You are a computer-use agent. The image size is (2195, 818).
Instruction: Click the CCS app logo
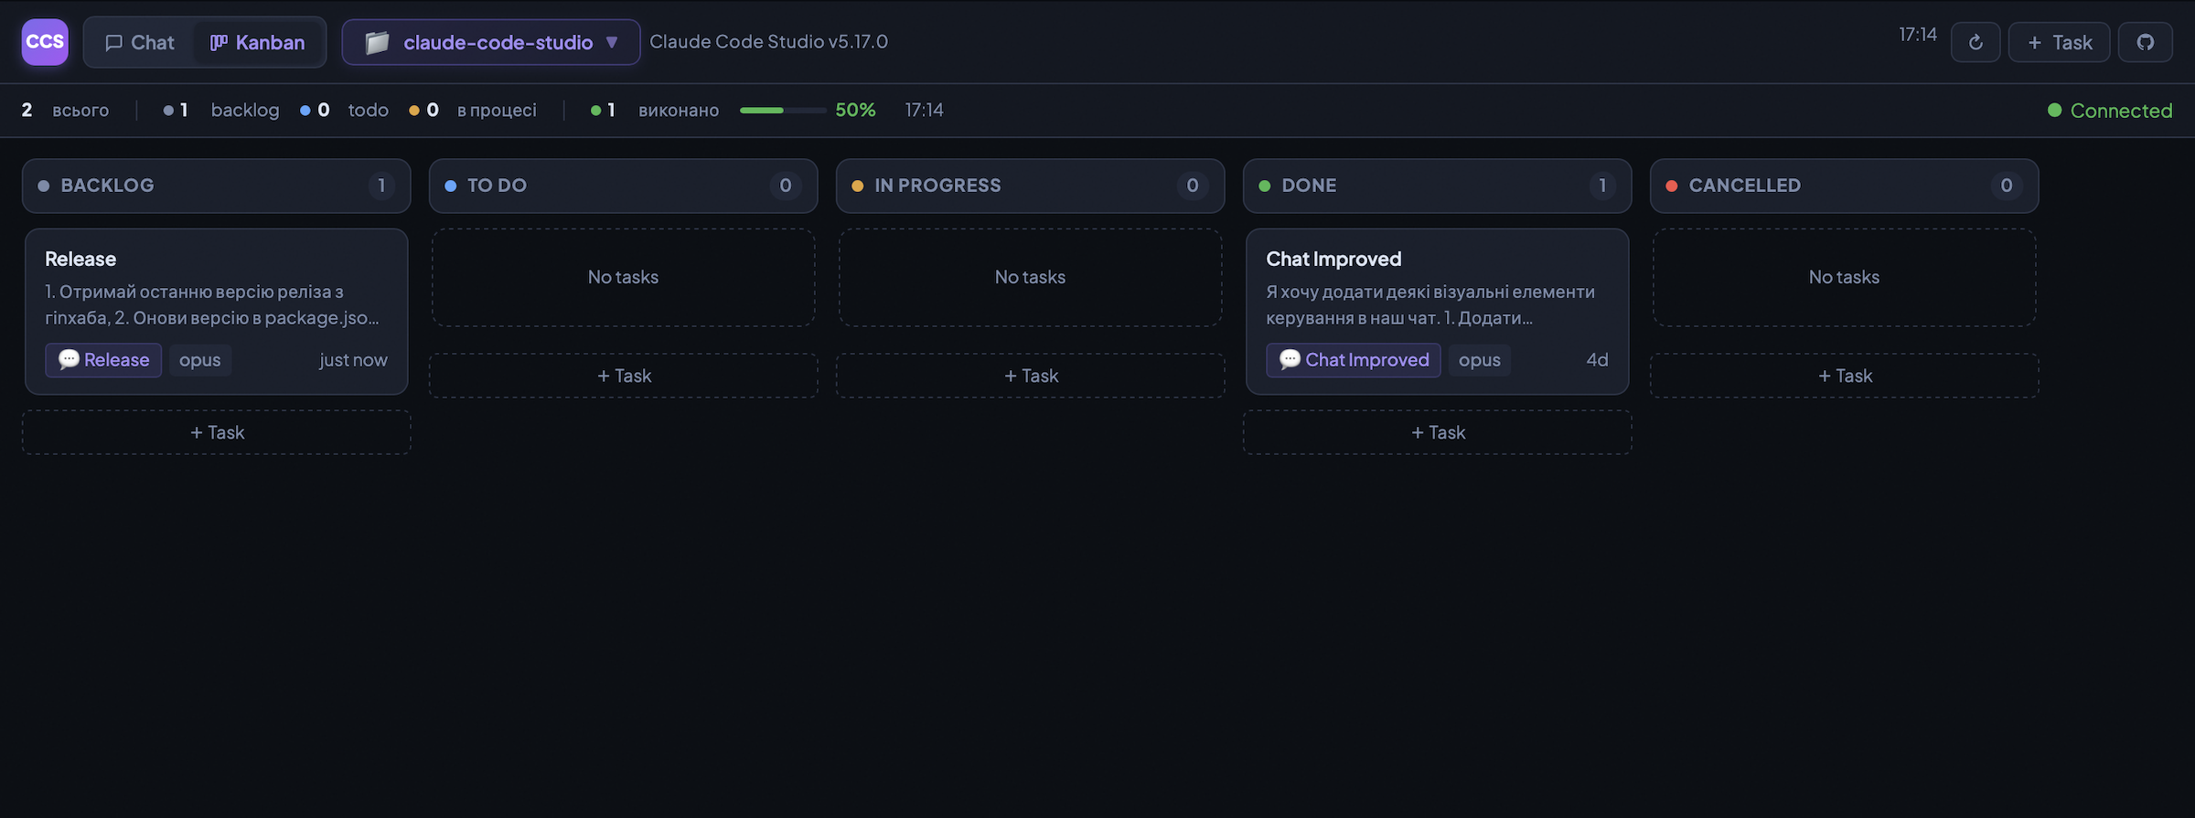point(45,42)
